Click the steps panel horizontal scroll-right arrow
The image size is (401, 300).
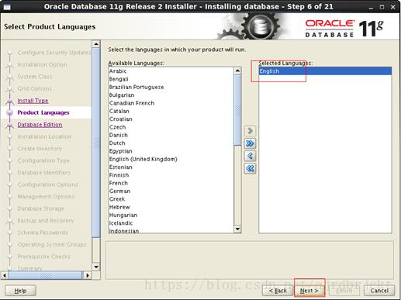[88, 275]
